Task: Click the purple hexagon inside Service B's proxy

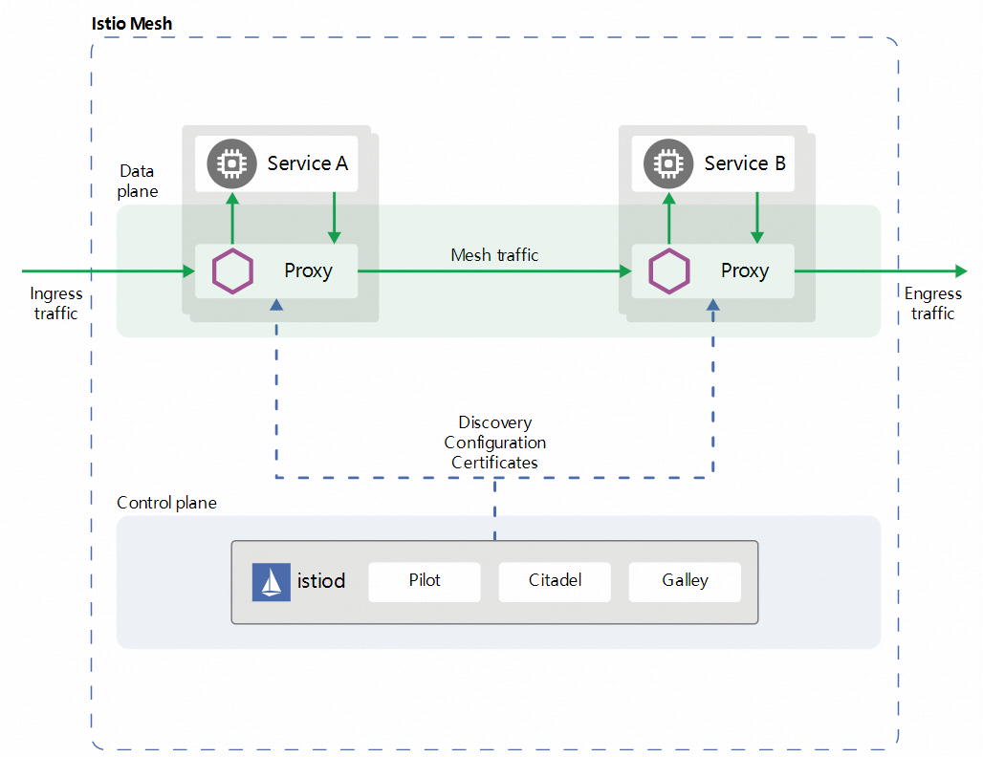Action: pos(668,270)
